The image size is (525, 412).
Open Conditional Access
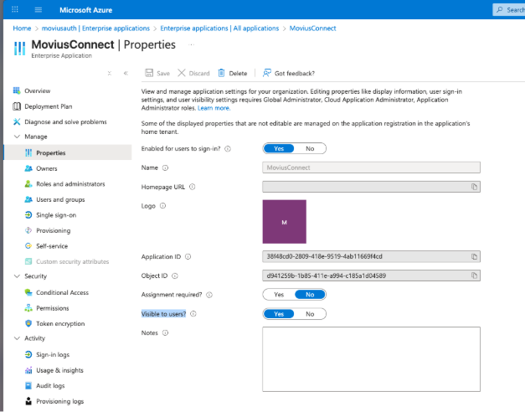click(62, 293)
